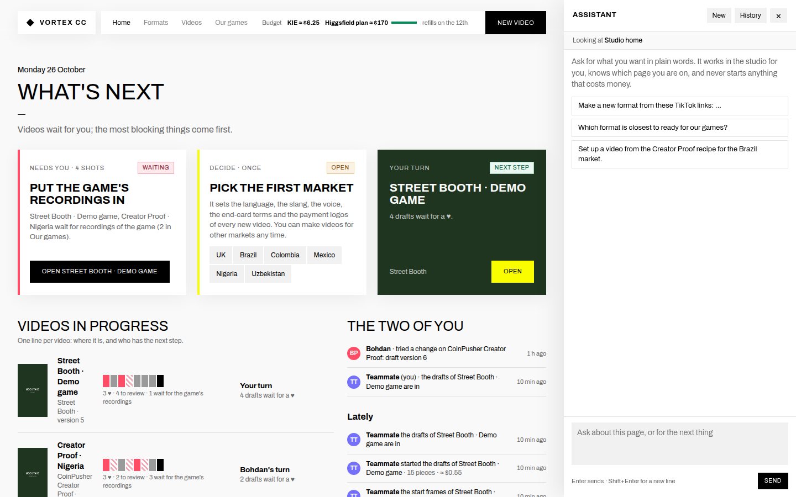Open the Our games page
This screenshot has height=497, width=796.
coord(231,23)
